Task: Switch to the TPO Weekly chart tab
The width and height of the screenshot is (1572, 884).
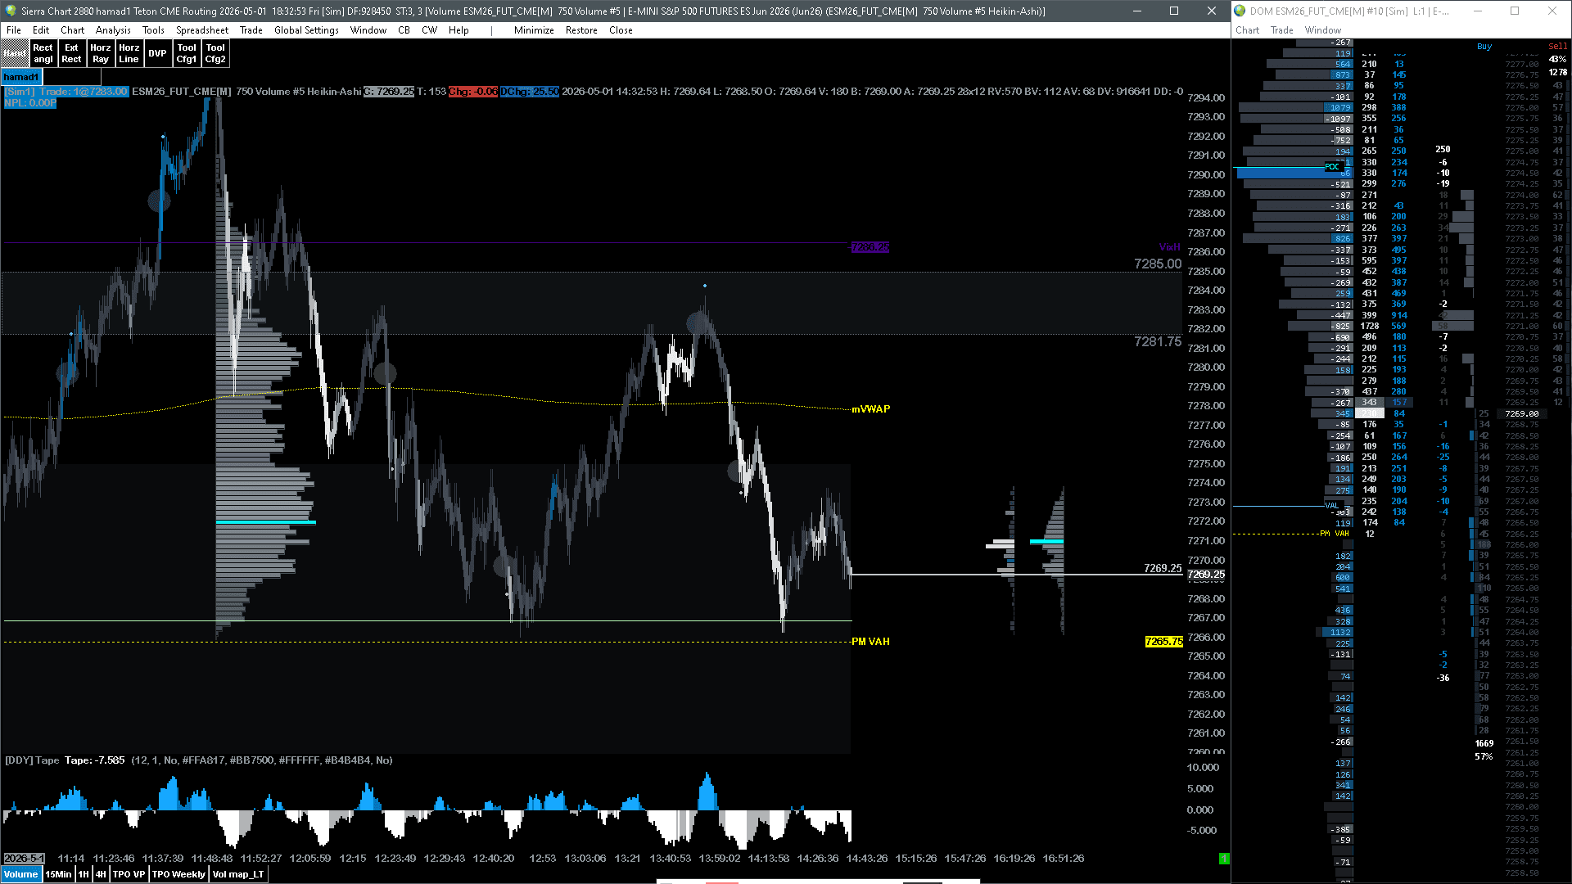Action: 178,874
